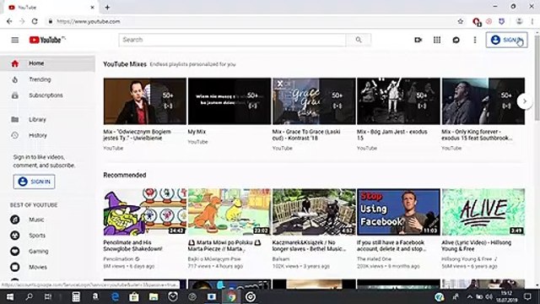Open the messages speech bubble icon
The width and height of the screenshot is (540, 304).
[456, 40]
